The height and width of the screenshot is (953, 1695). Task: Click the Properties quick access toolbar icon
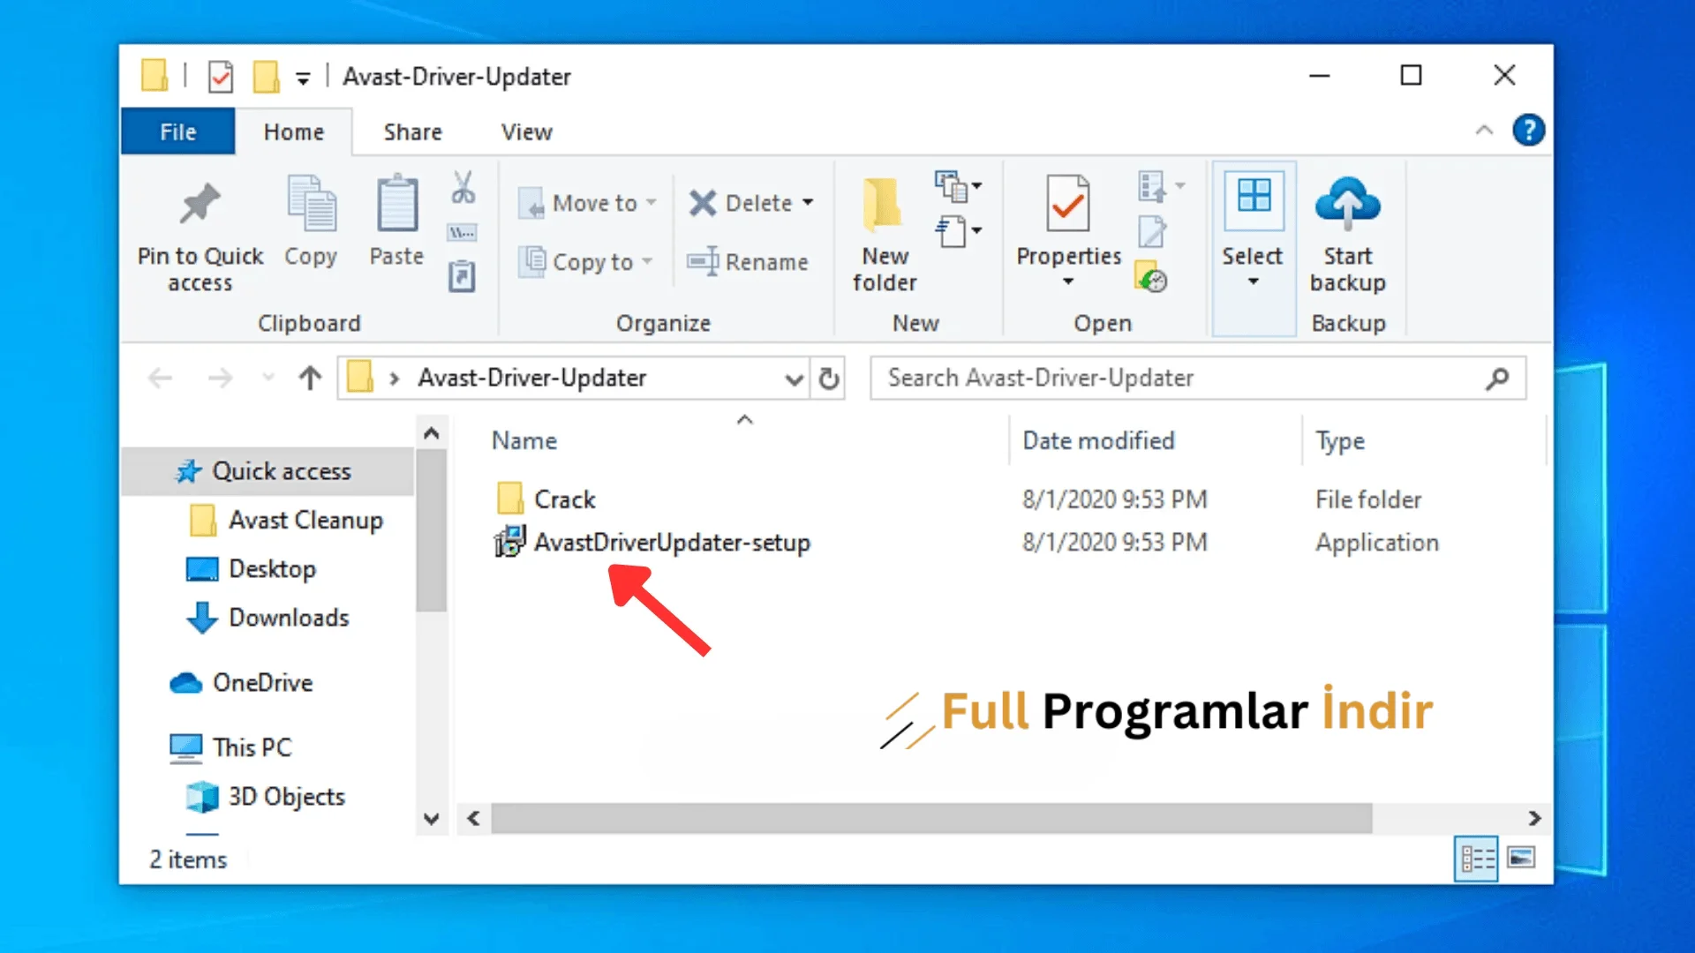(221, 77)
